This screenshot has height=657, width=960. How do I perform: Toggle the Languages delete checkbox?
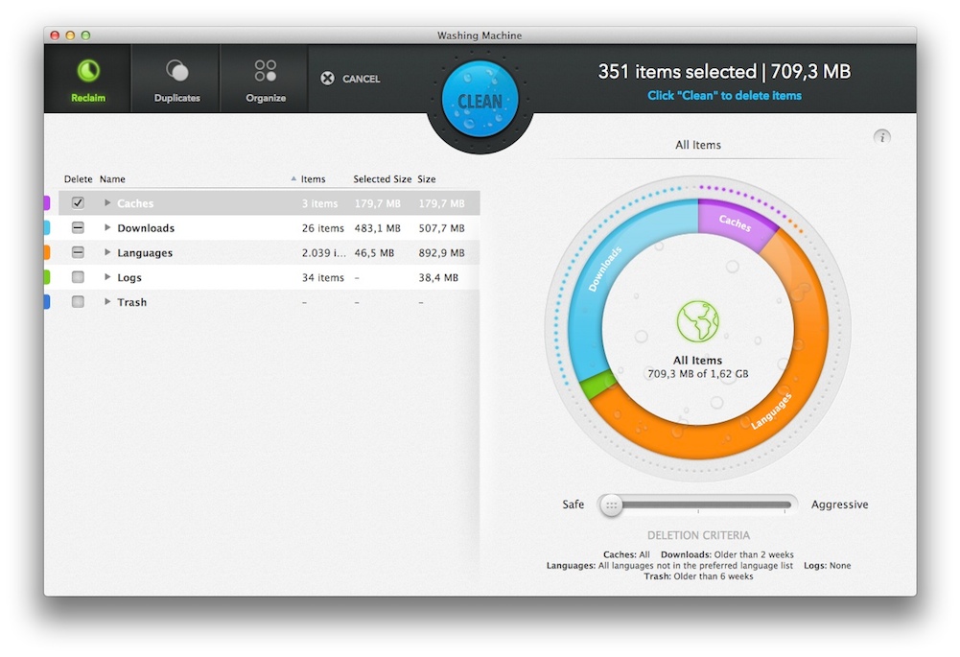point(78,252)
